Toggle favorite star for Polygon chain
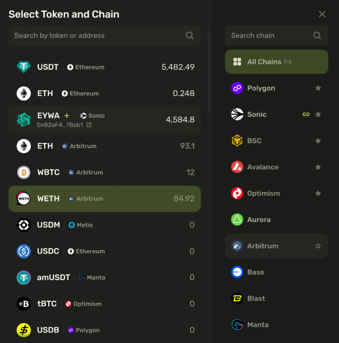 coord(318,88)
